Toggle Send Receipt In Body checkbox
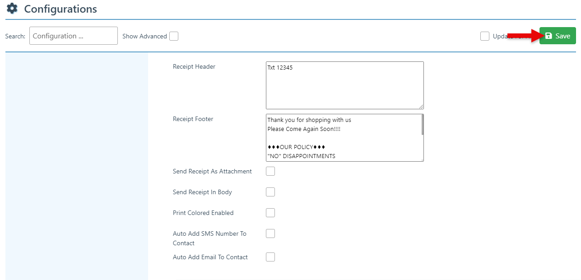Screen dimensions: 581x280 (x=270, y=192)
